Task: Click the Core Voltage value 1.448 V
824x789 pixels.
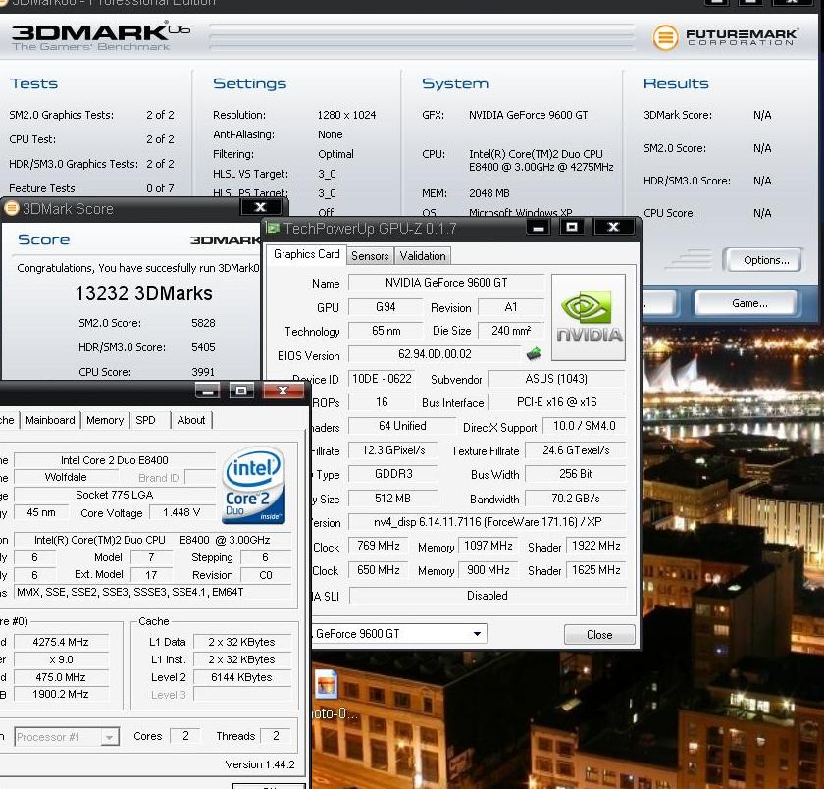Action: pyautogui.click(x=181, y=512)
